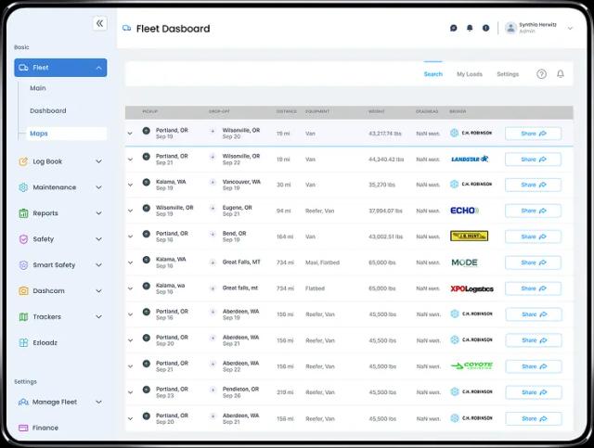Click the Ezloadz icon in sidebar
Viewport: 594px width, 448px height.
(x=23, y=343)
